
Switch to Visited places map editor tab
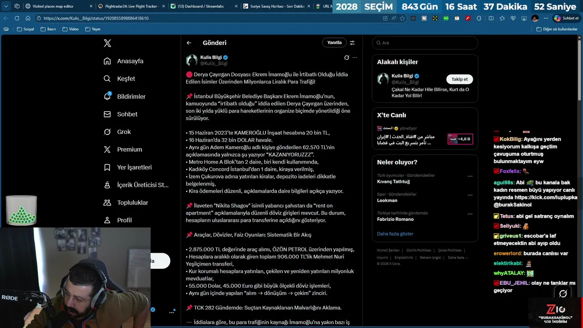coord(58,6)
